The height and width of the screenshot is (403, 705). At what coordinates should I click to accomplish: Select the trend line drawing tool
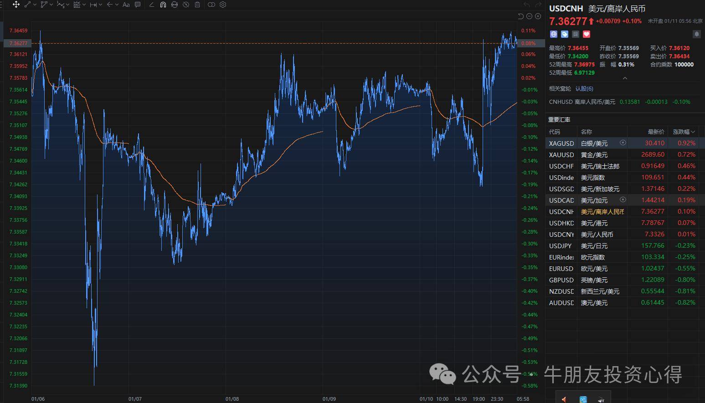pos(28,5)
